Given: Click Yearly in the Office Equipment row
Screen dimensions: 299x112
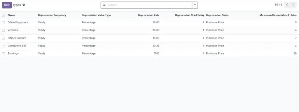Looking at the screenshot, I should (x=41, y=23).
